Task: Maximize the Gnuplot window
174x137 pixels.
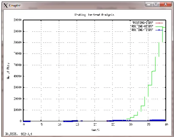Action: pyautogui.click(x=156, y=4)
